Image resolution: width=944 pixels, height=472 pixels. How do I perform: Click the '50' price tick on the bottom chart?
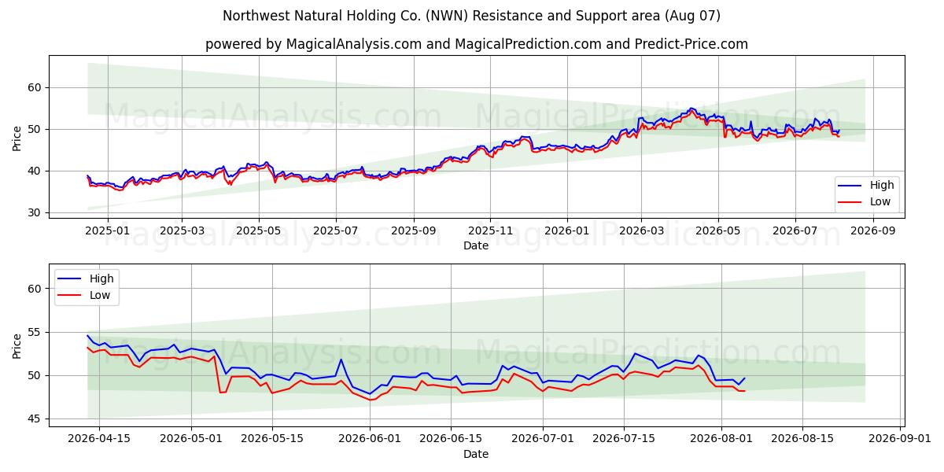[x=36, y=375]
